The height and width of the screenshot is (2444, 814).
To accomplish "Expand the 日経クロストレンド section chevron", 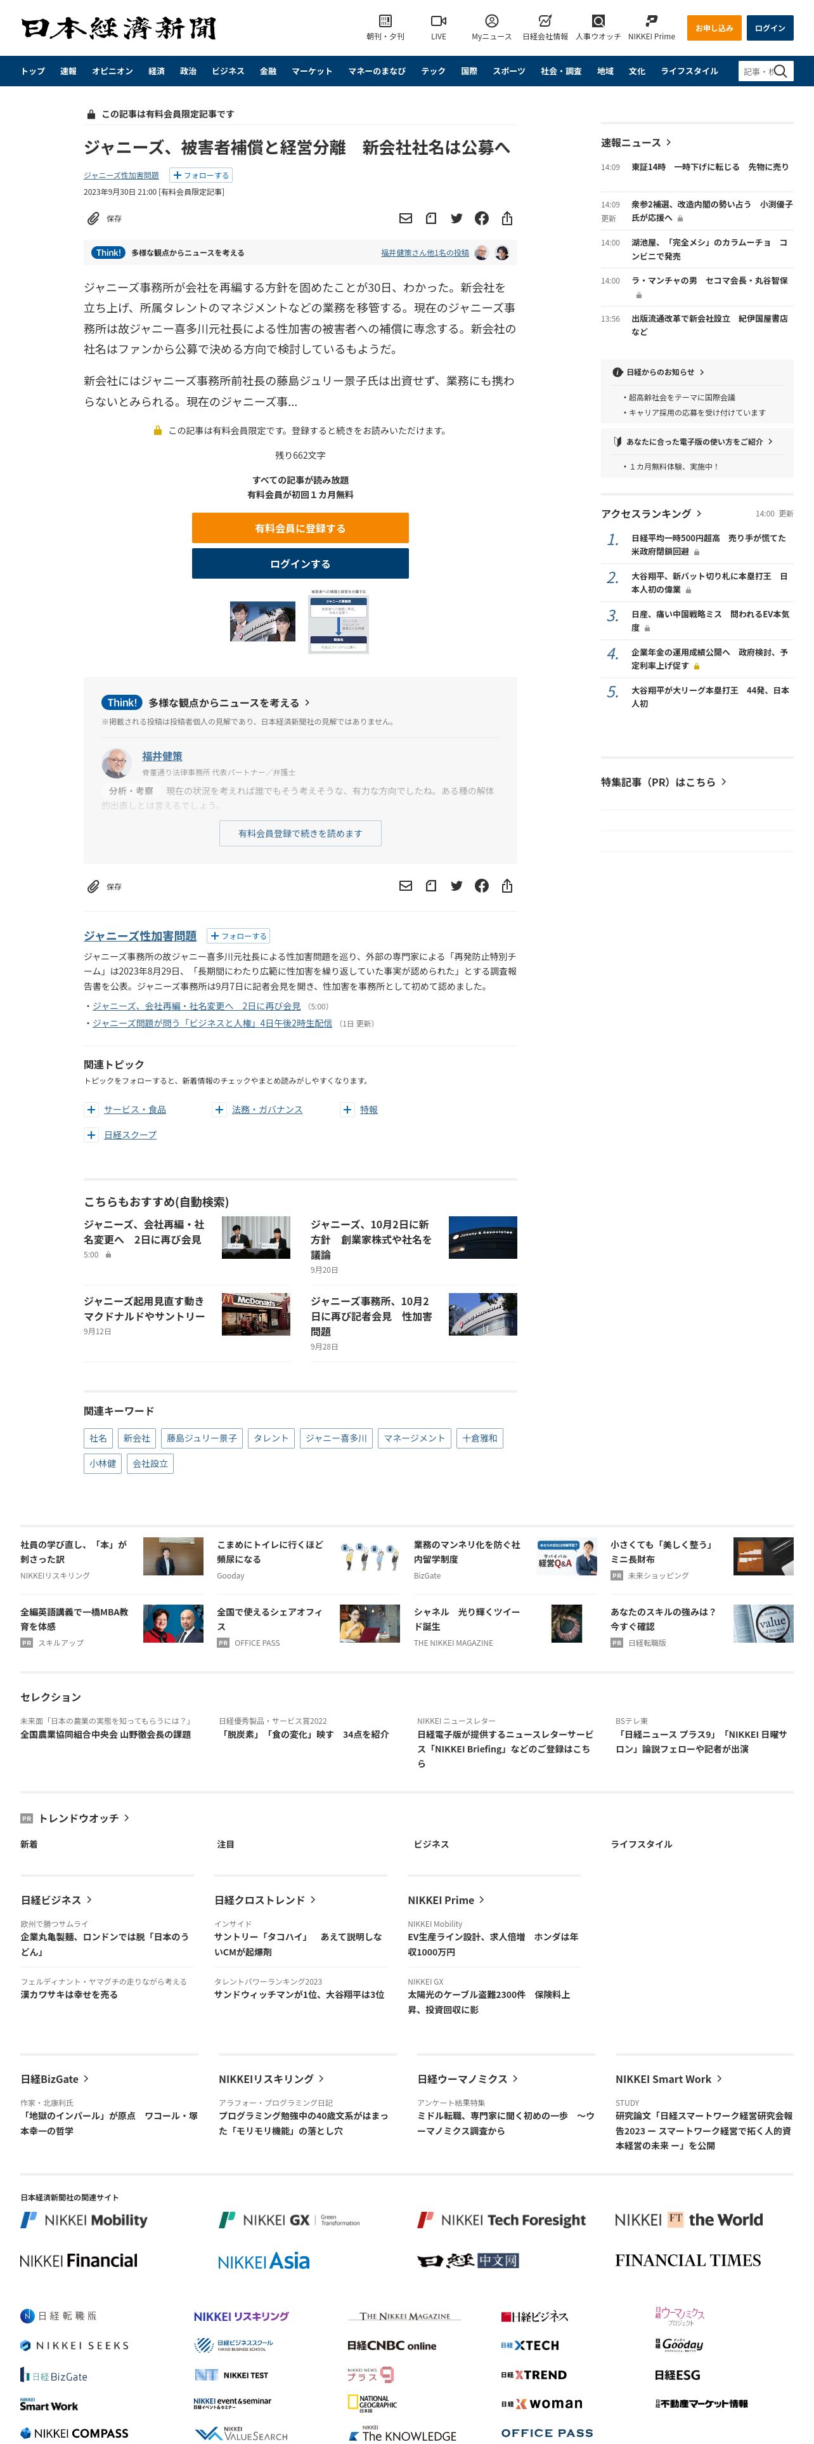I will click(x=314, y=1900).
